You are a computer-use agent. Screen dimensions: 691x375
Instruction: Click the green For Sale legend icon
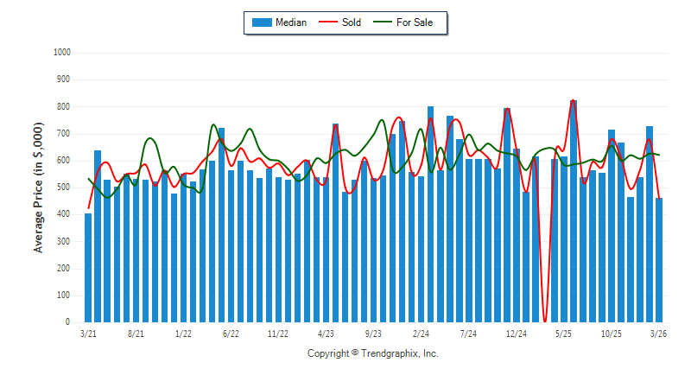(x=382, y=22)
